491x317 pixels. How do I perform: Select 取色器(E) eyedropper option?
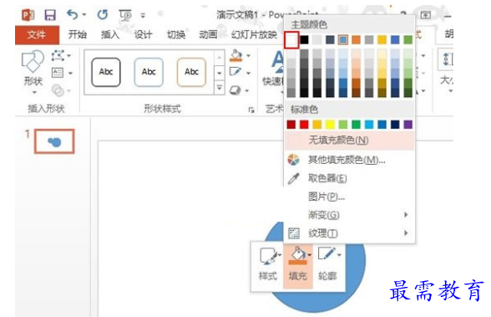(349, 178)
